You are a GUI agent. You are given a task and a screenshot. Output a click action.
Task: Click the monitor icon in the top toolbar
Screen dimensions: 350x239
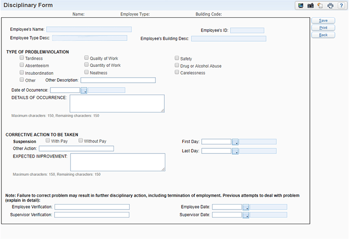301,6
